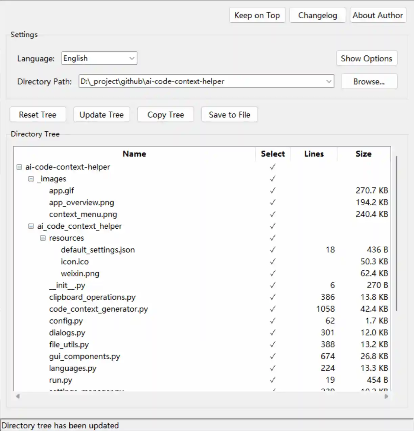The height and width of the screenshot is (431, 414).
Task: Save the tree to file
Action: 229,115
